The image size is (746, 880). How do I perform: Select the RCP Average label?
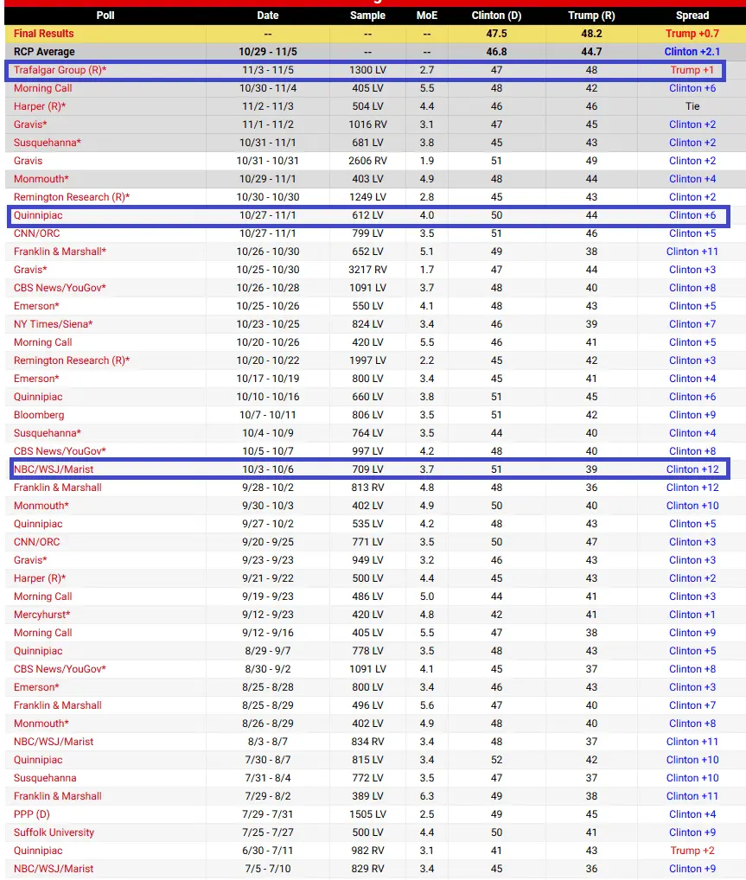pyautogui.click(x=44, y=52)
